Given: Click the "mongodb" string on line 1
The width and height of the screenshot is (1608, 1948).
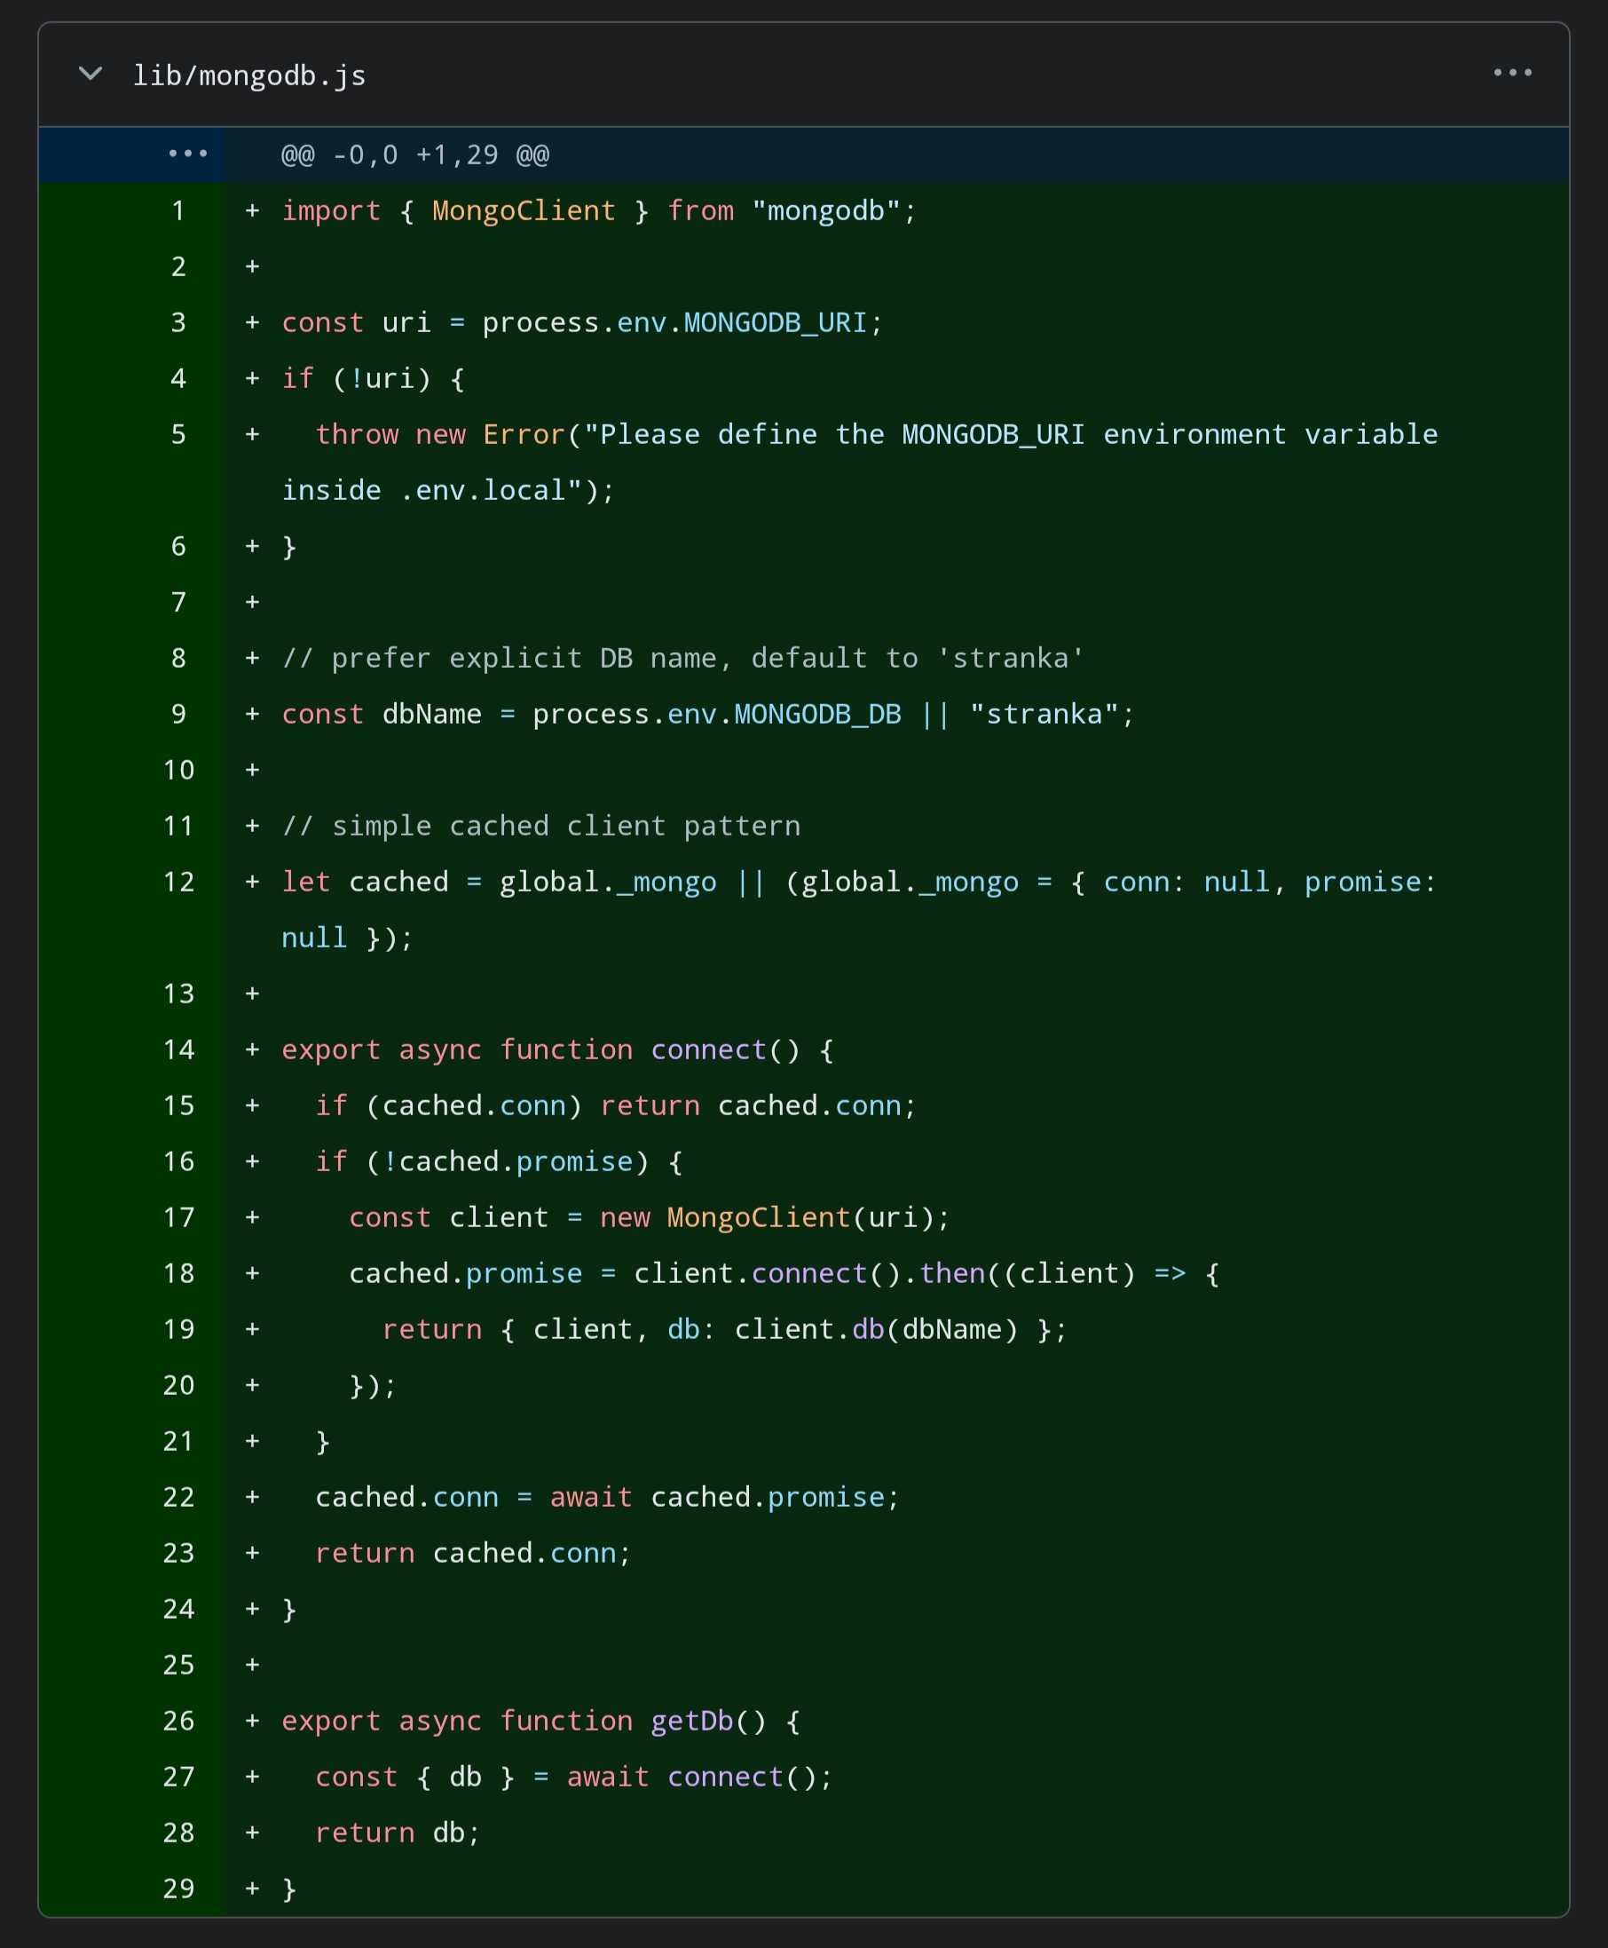Looking at the screenshot, I should click(826, 211).
